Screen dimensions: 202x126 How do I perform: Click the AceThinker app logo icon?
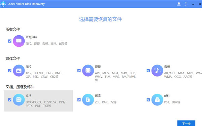pos(3,4)
